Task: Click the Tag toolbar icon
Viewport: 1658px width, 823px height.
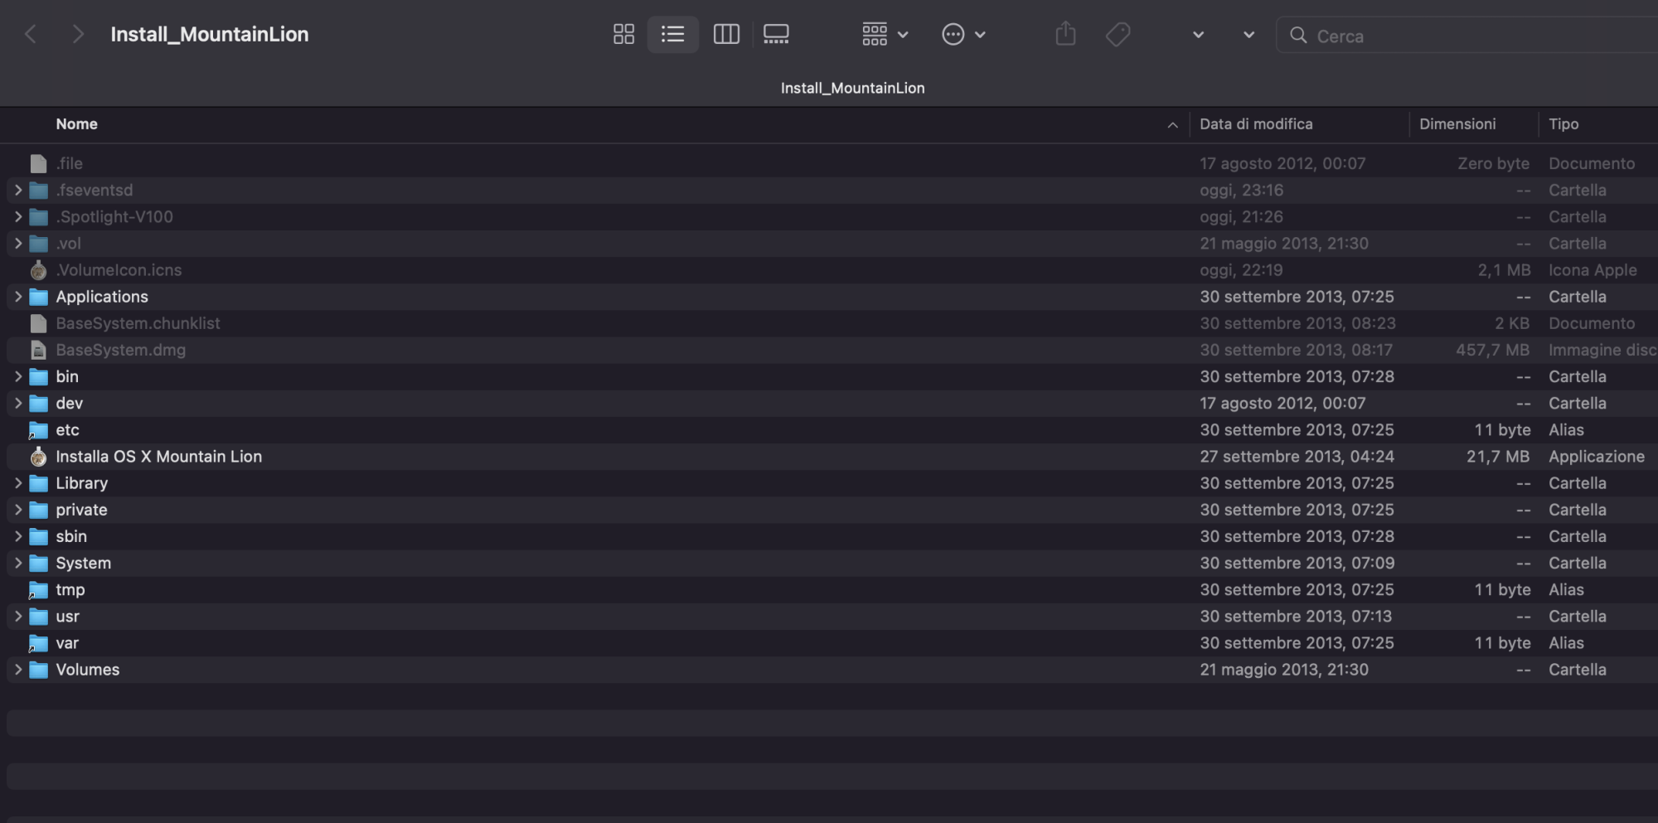Action: pos(1117,34)
